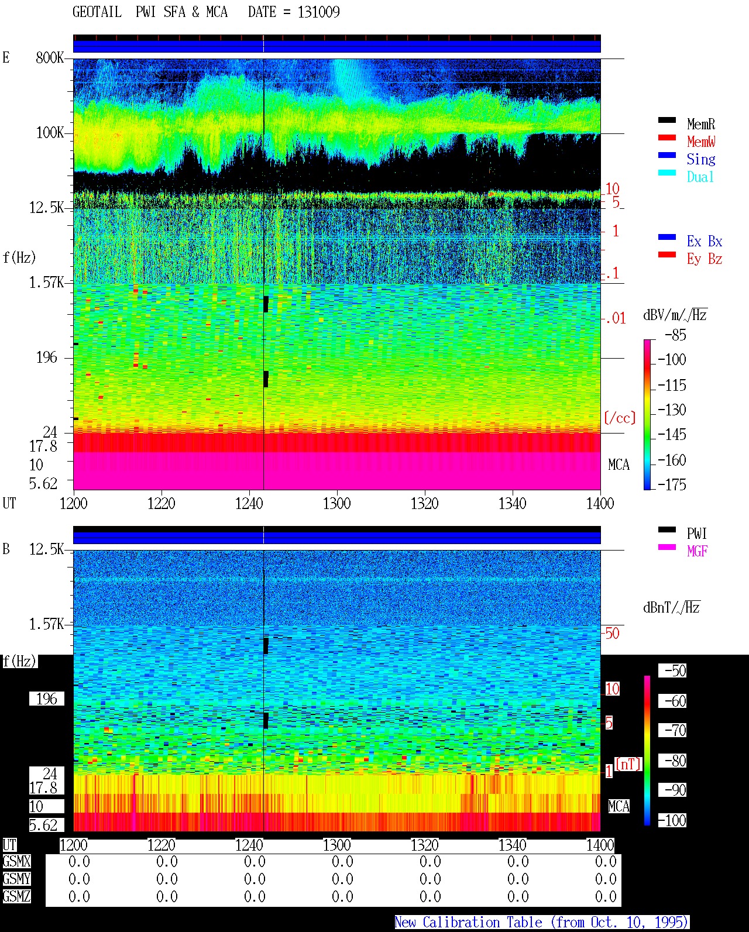This screenshot has width=749, height=932.
Task: Click the red "[nT]" unit label
Action: pyautogui.click(x=628, y=764)
